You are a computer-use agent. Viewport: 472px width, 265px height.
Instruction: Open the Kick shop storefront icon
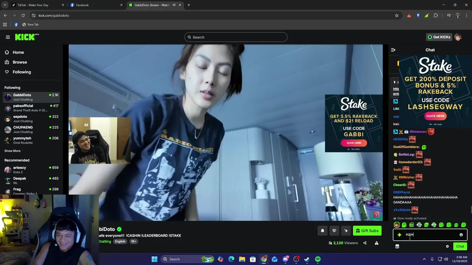tap(397, 247)
